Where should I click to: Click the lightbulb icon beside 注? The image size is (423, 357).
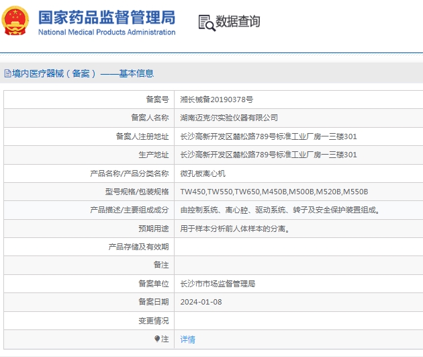coord(157,339)
